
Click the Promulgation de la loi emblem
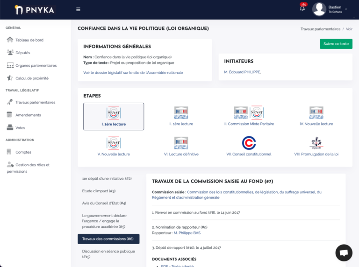click(x=316, y=143)
